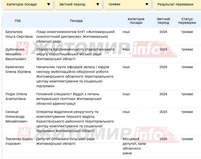Expand the Звітний період filter dropdown

tap(79, 5)
